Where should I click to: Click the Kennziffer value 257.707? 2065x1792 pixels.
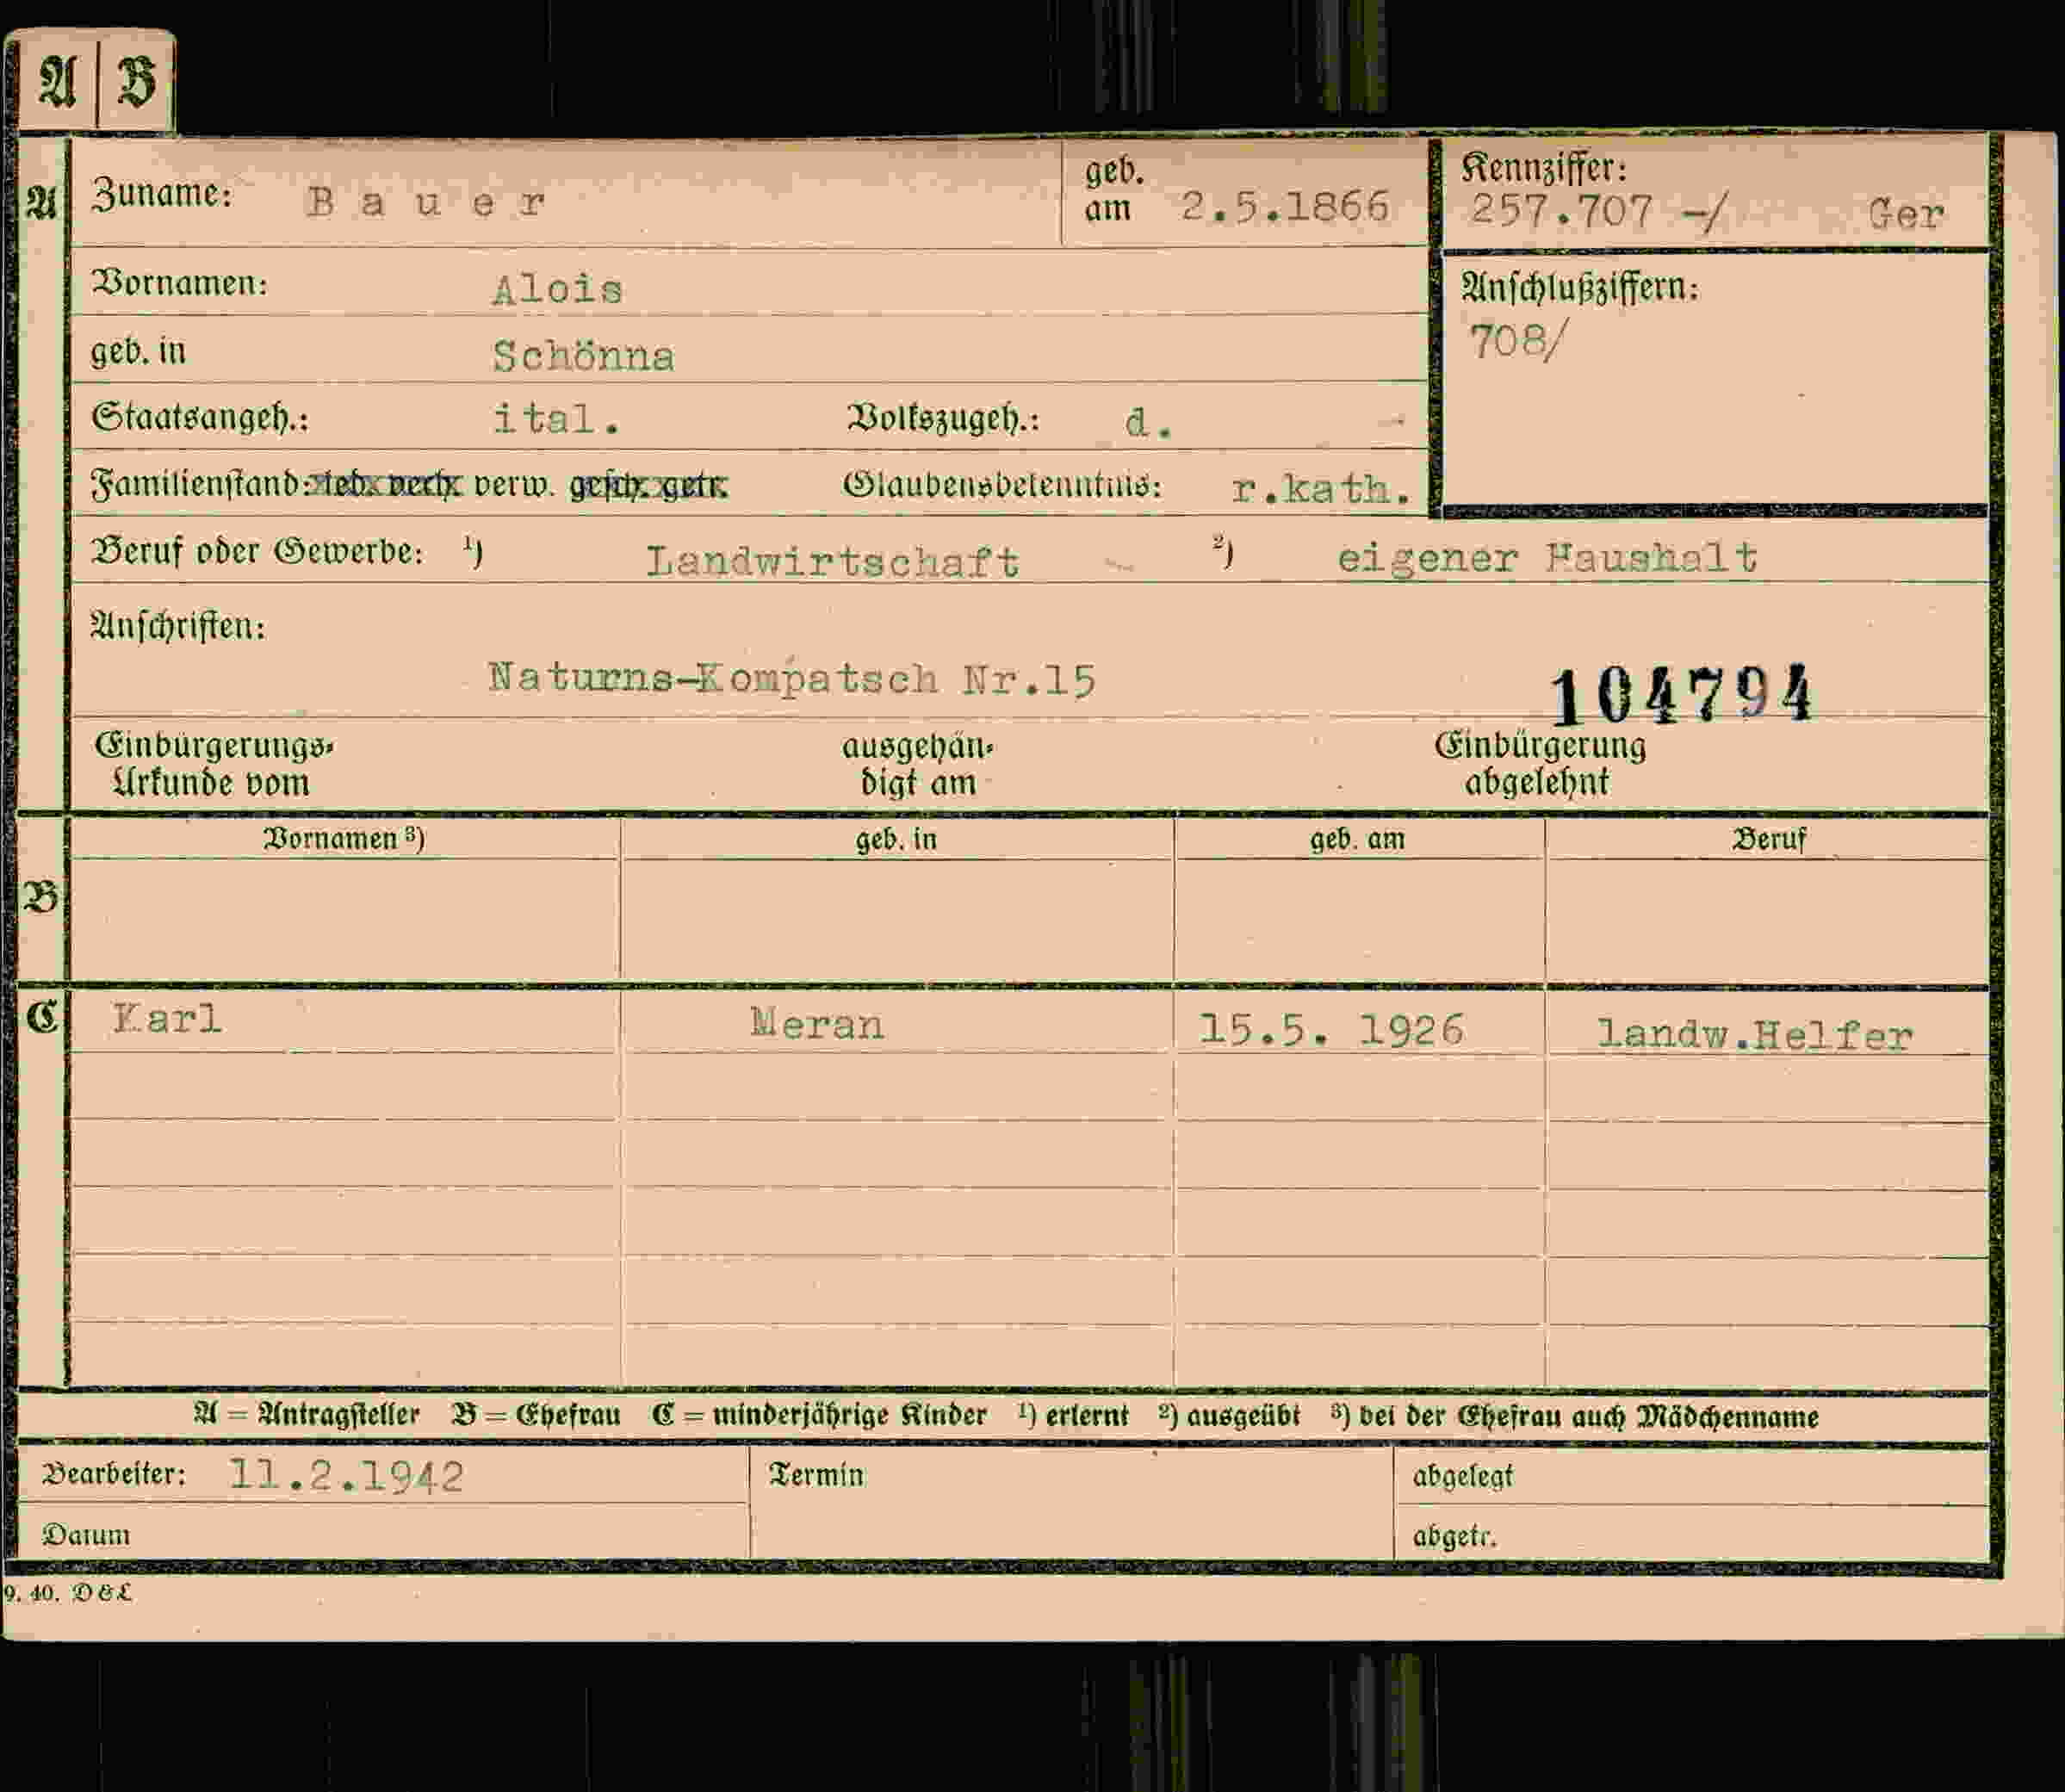(x=1561, y=211)
